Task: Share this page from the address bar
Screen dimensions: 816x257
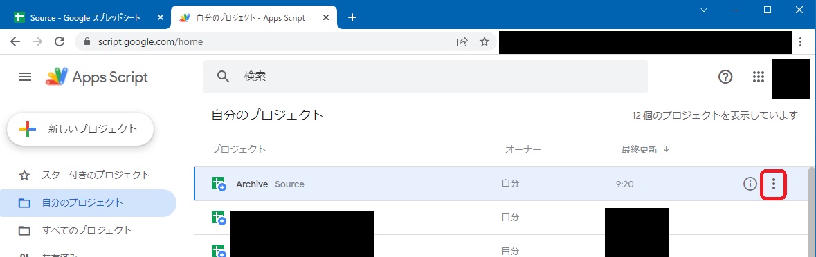Action: tap(462, 42)
